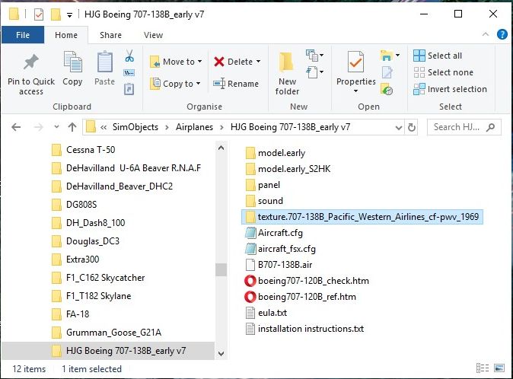Click Airplanes in the breadcrumb path

tap(194, 127)
